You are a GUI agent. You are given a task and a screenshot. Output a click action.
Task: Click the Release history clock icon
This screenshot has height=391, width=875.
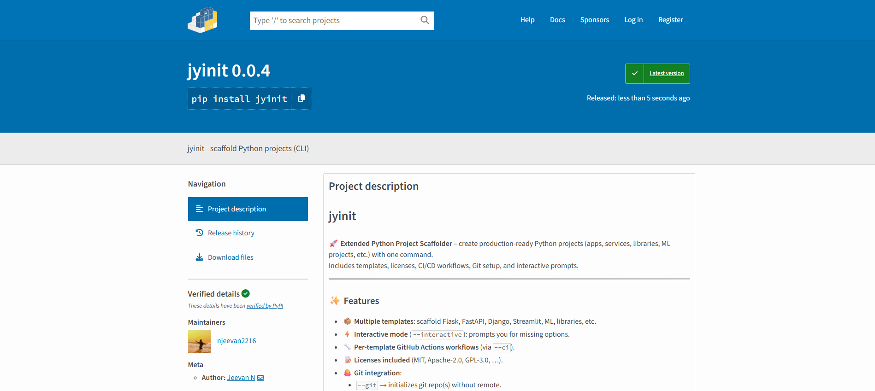pyautogui.click(x=199, y=233)
